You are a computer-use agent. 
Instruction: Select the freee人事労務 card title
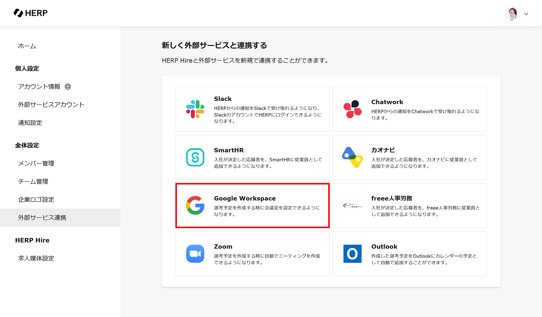[x=392, y=198]
